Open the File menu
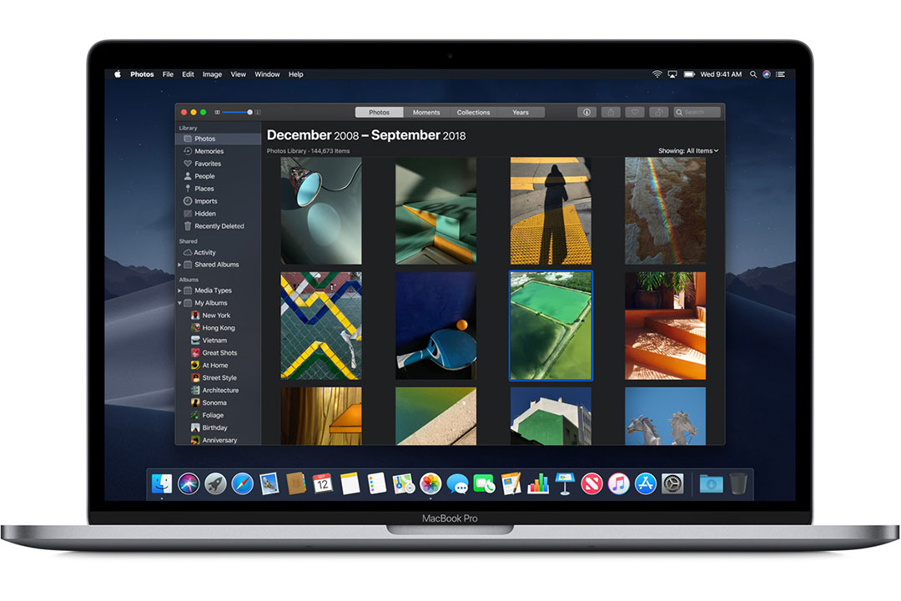Image resolution: width=901 pixels, height=601 pixels. tap(168, 74)
